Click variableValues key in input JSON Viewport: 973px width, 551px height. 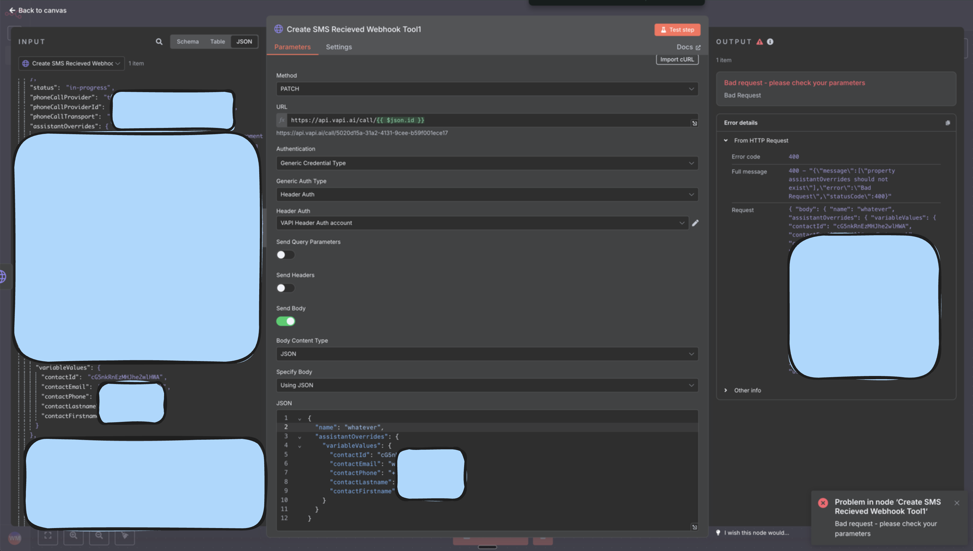click(63, 367)
